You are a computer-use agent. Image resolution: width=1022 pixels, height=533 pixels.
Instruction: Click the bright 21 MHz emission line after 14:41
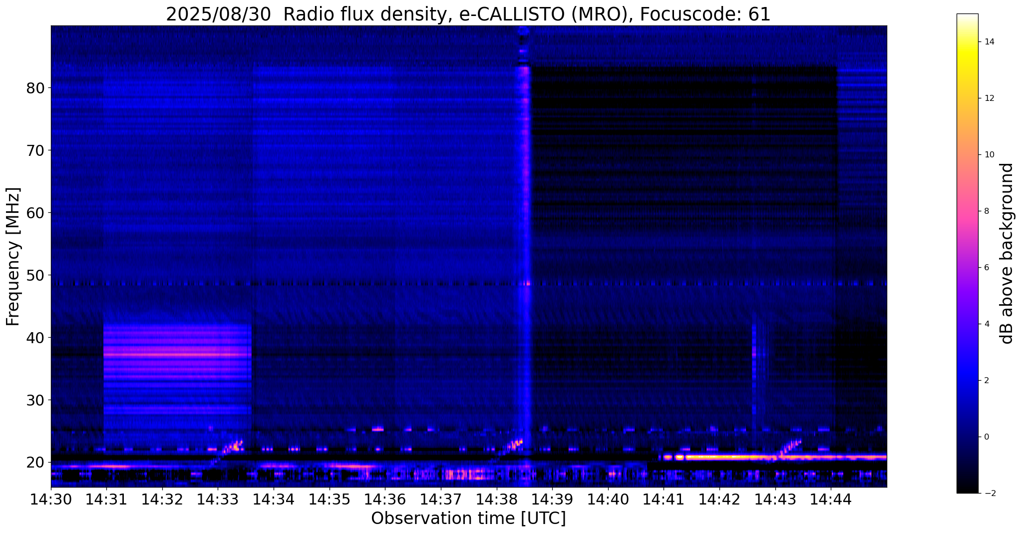coord(773,457)
